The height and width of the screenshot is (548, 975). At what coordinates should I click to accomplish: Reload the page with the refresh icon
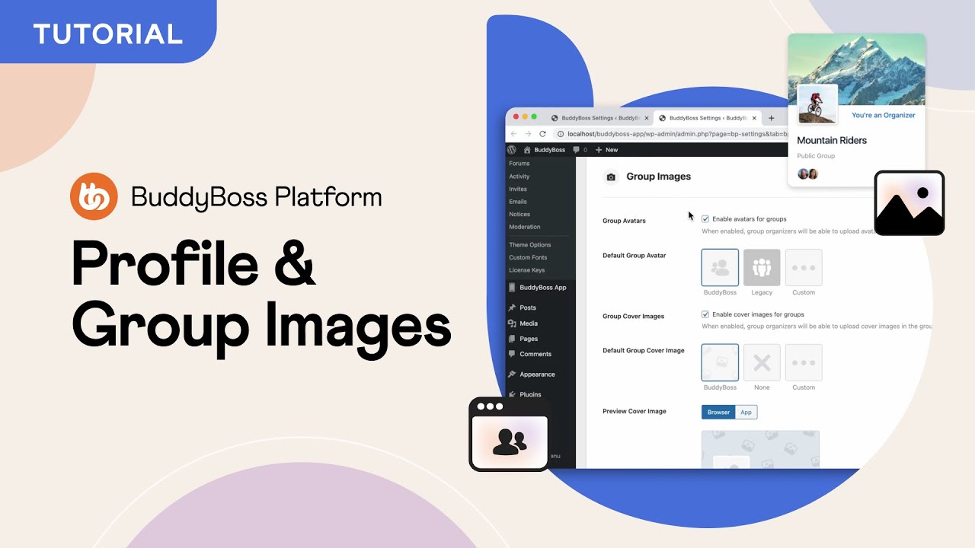542,134
